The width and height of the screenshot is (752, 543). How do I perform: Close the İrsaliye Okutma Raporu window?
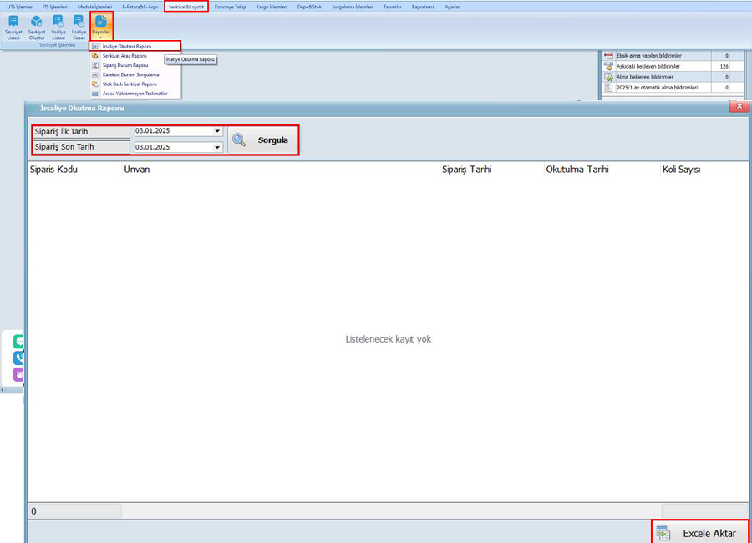(x=738, y=107)
